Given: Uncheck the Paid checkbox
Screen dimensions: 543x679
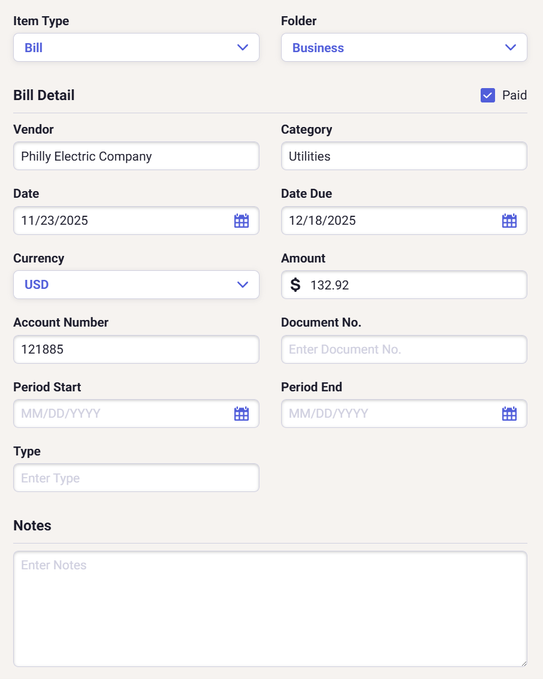Looking at the screenshot, I should tap(488, 95).
